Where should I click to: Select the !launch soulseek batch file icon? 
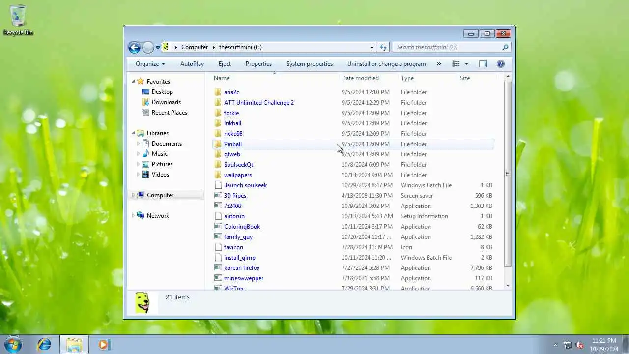coord(218,185)
